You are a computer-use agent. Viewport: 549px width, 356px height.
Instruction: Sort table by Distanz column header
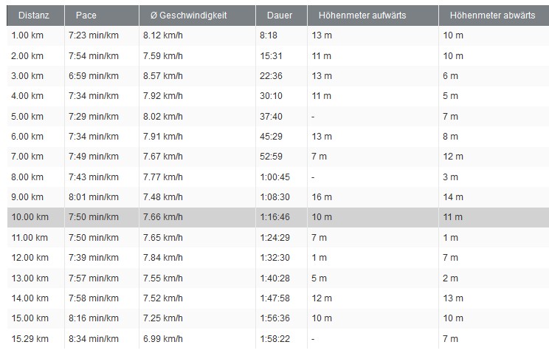coord(33,16)
